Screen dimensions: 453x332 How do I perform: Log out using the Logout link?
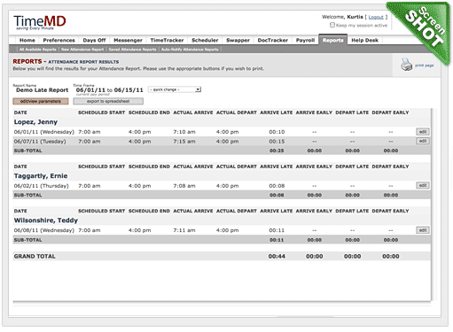click(376, 17)
